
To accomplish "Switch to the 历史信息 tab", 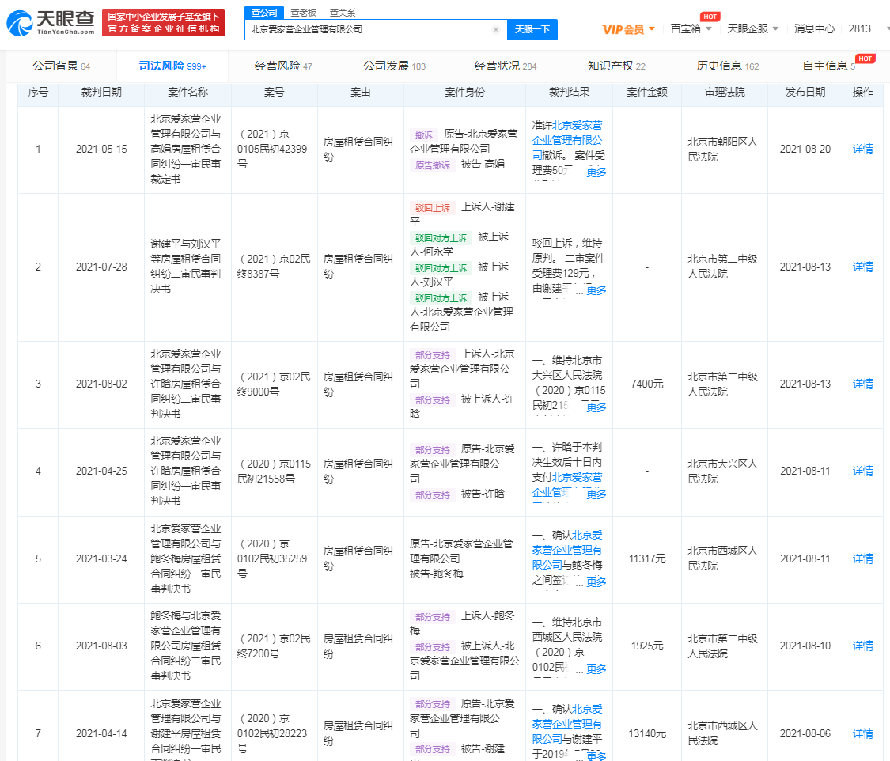I will pyautogui.click(x=728, y=66).
